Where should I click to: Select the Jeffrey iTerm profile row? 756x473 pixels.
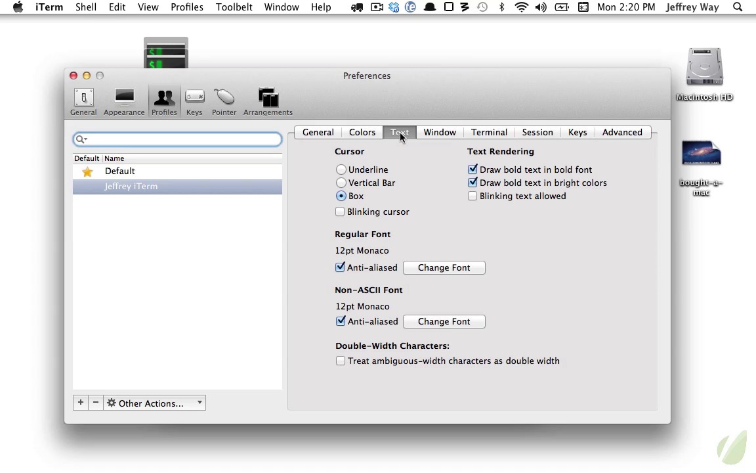click(x=177, y=187)
